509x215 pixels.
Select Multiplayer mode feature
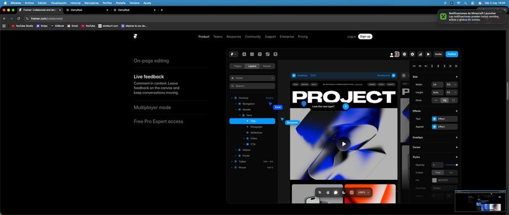152,107
